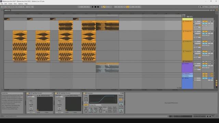Click the arrangement overview bar
The height and width of the screenshot is (123, 219).
107,10
